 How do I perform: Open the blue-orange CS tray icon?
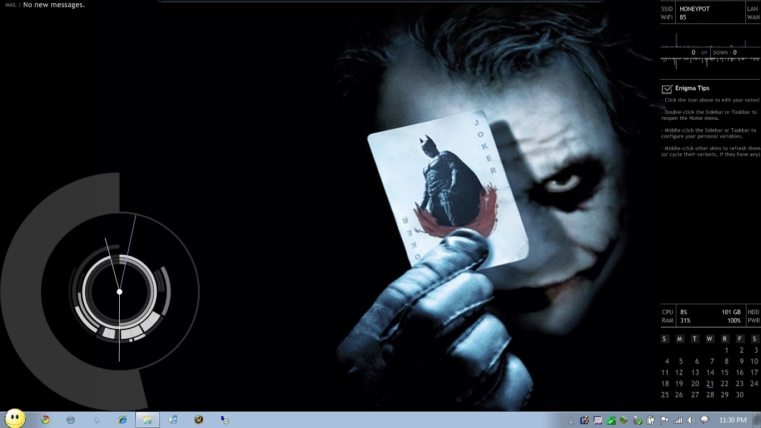pos(584,420)
